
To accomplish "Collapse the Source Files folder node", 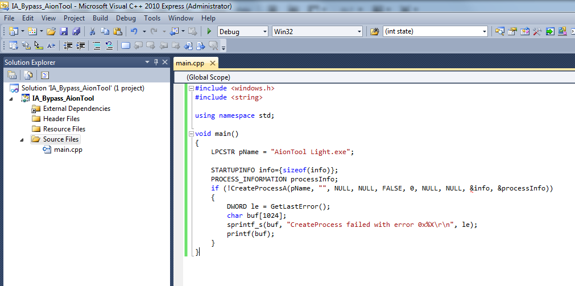I will pos(22,140).
